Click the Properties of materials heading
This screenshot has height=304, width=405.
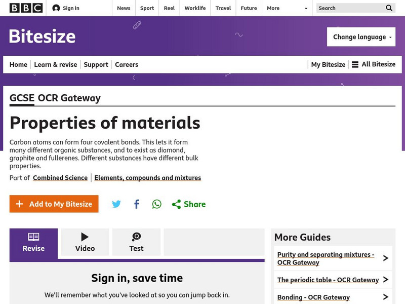coord(105,123)
